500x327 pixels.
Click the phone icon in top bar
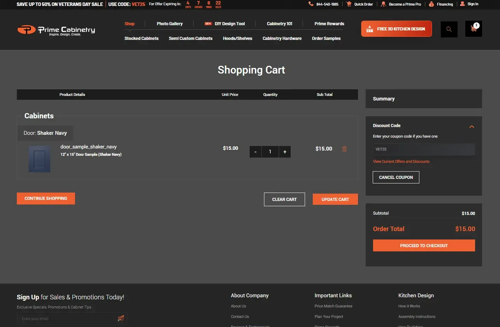pyautogui.click(x=311, y=4)
